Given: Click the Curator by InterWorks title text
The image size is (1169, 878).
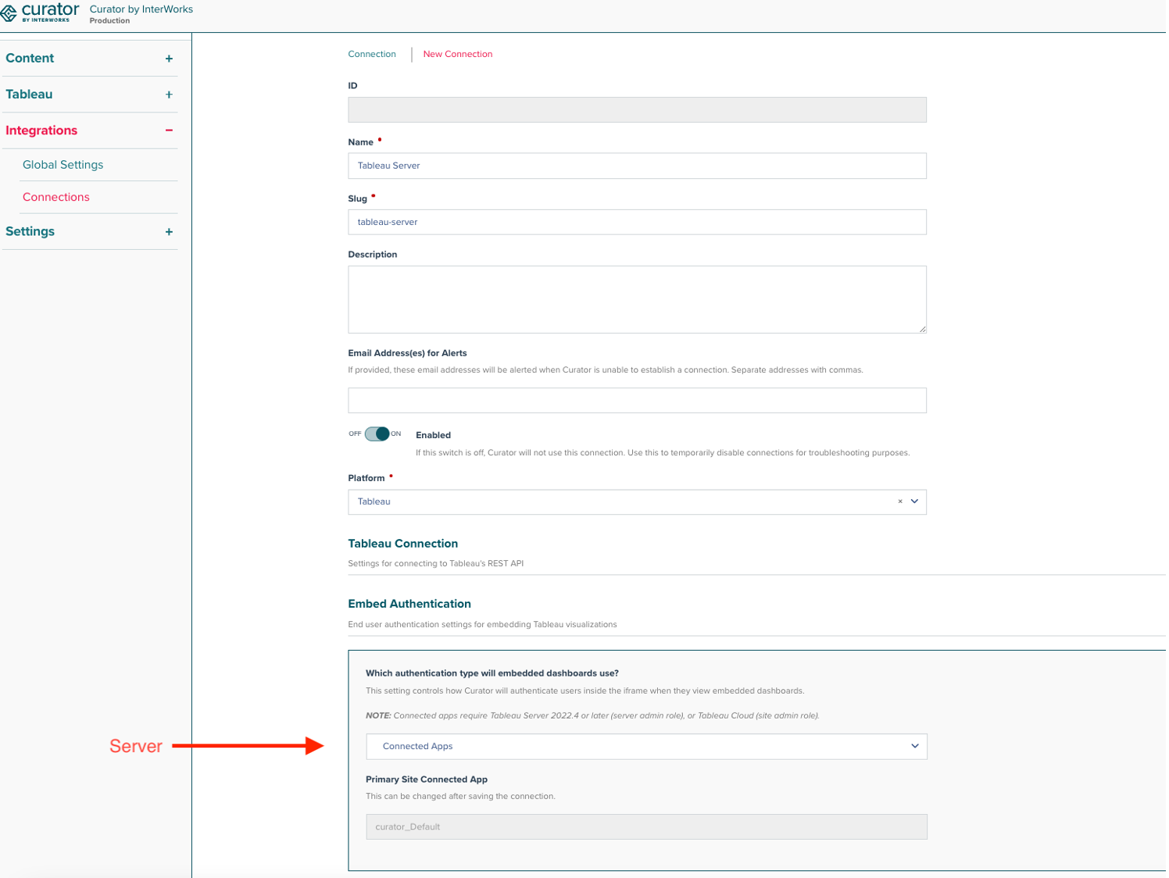Looking at the screenshot, I should (141, 9).
